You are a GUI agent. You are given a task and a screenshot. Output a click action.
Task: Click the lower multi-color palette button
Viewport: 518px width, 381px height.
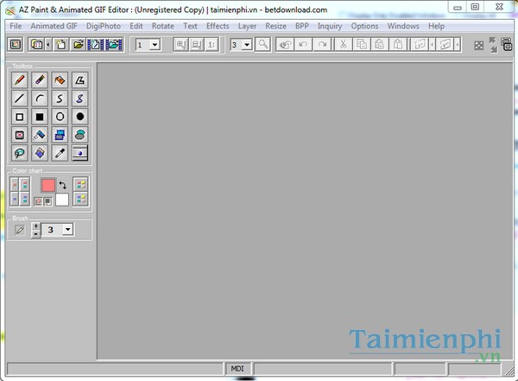point(81,199)
